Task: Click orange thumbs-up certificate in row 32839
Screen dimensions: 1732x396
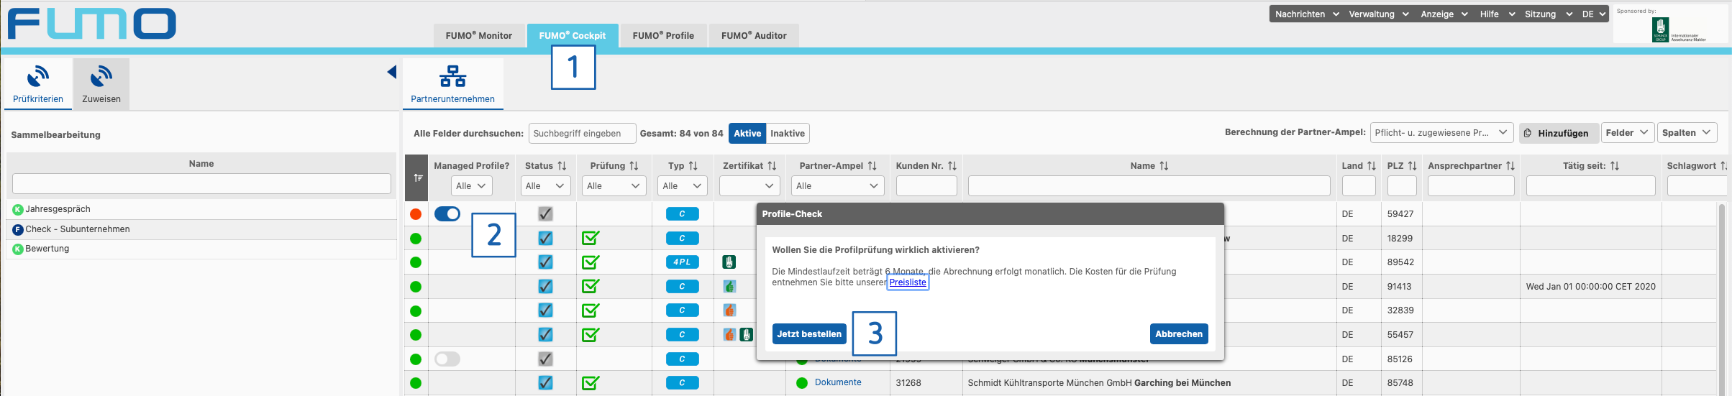Action: 729,310
